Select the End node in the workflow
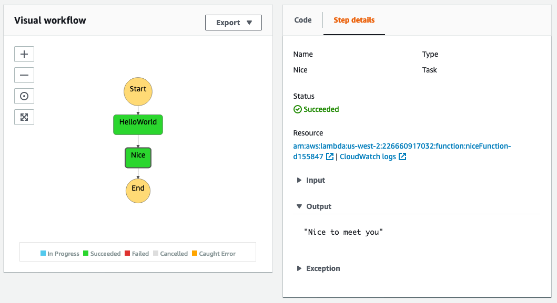 click(x=138, y=190)
